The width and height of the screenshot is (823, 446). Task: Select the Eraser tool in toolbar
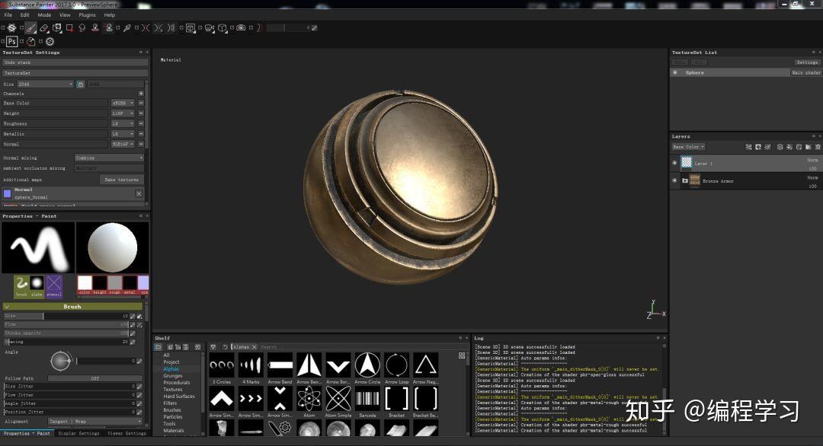click(44, 27)
